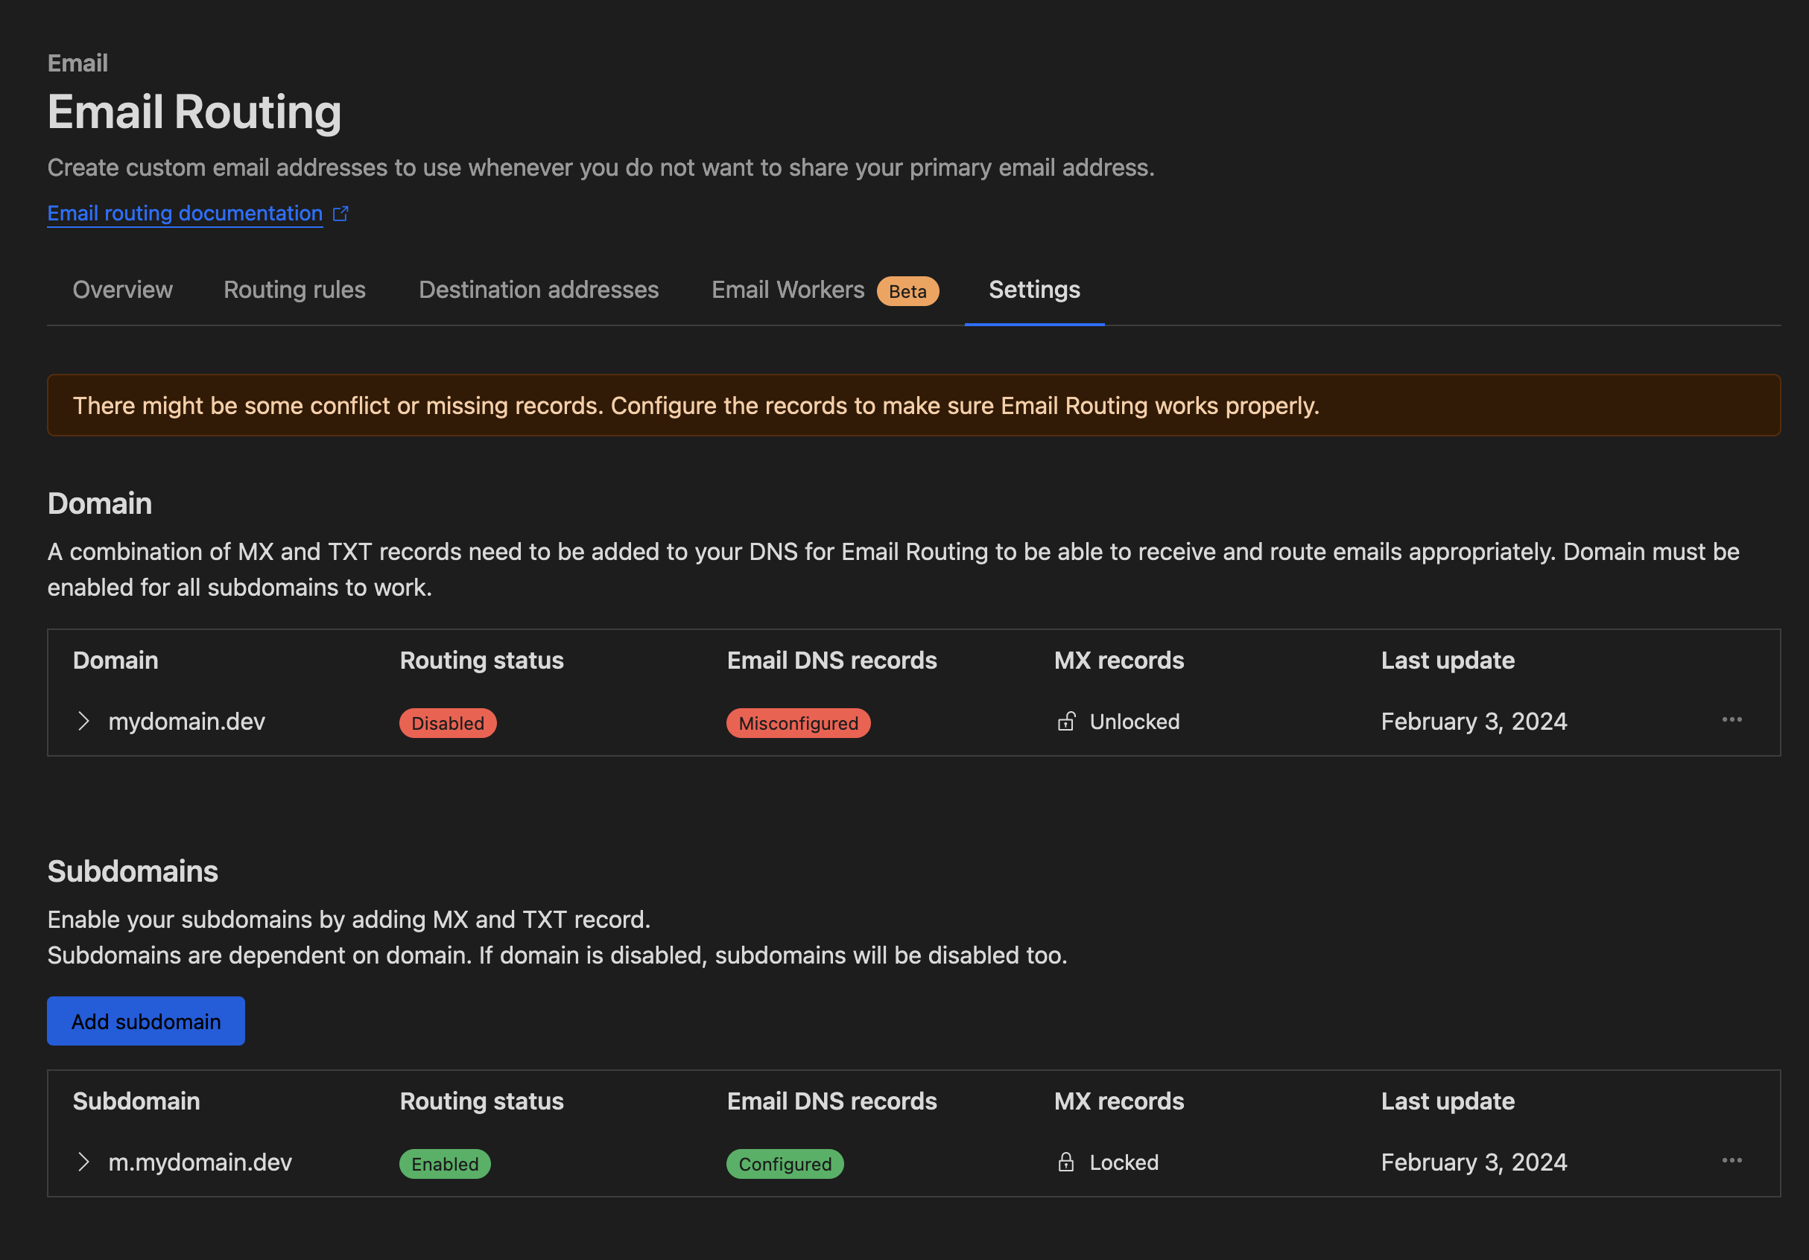Click the Misconfigured DNS records badge
Image resolution: width=1809 pixels, height=1260 pixels.
[x=797, y=723]
